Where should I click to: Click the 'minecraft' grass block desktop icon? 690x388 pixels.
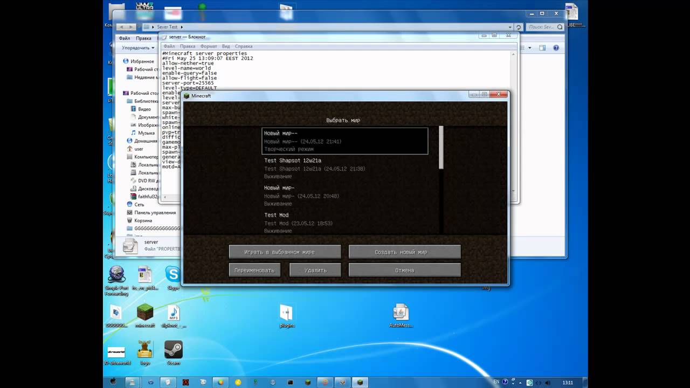tap(144, 315)
